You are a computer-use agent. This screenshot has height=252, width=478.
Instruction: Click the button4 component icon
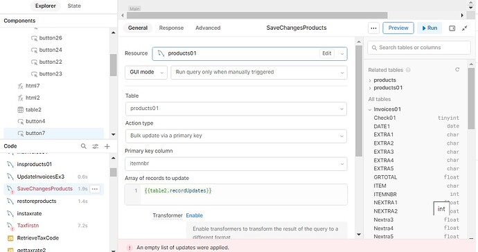click(20, 121)
